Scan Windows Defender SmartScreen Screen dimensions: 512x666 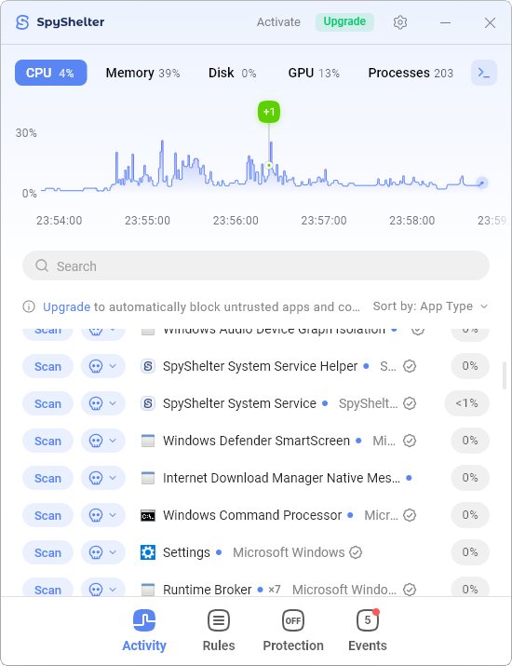pos(47,441)
